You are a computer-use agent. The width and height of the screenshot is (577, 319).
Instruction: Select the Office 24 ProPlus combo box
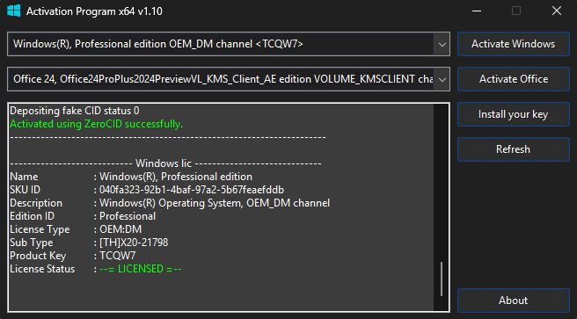point(228,79)
